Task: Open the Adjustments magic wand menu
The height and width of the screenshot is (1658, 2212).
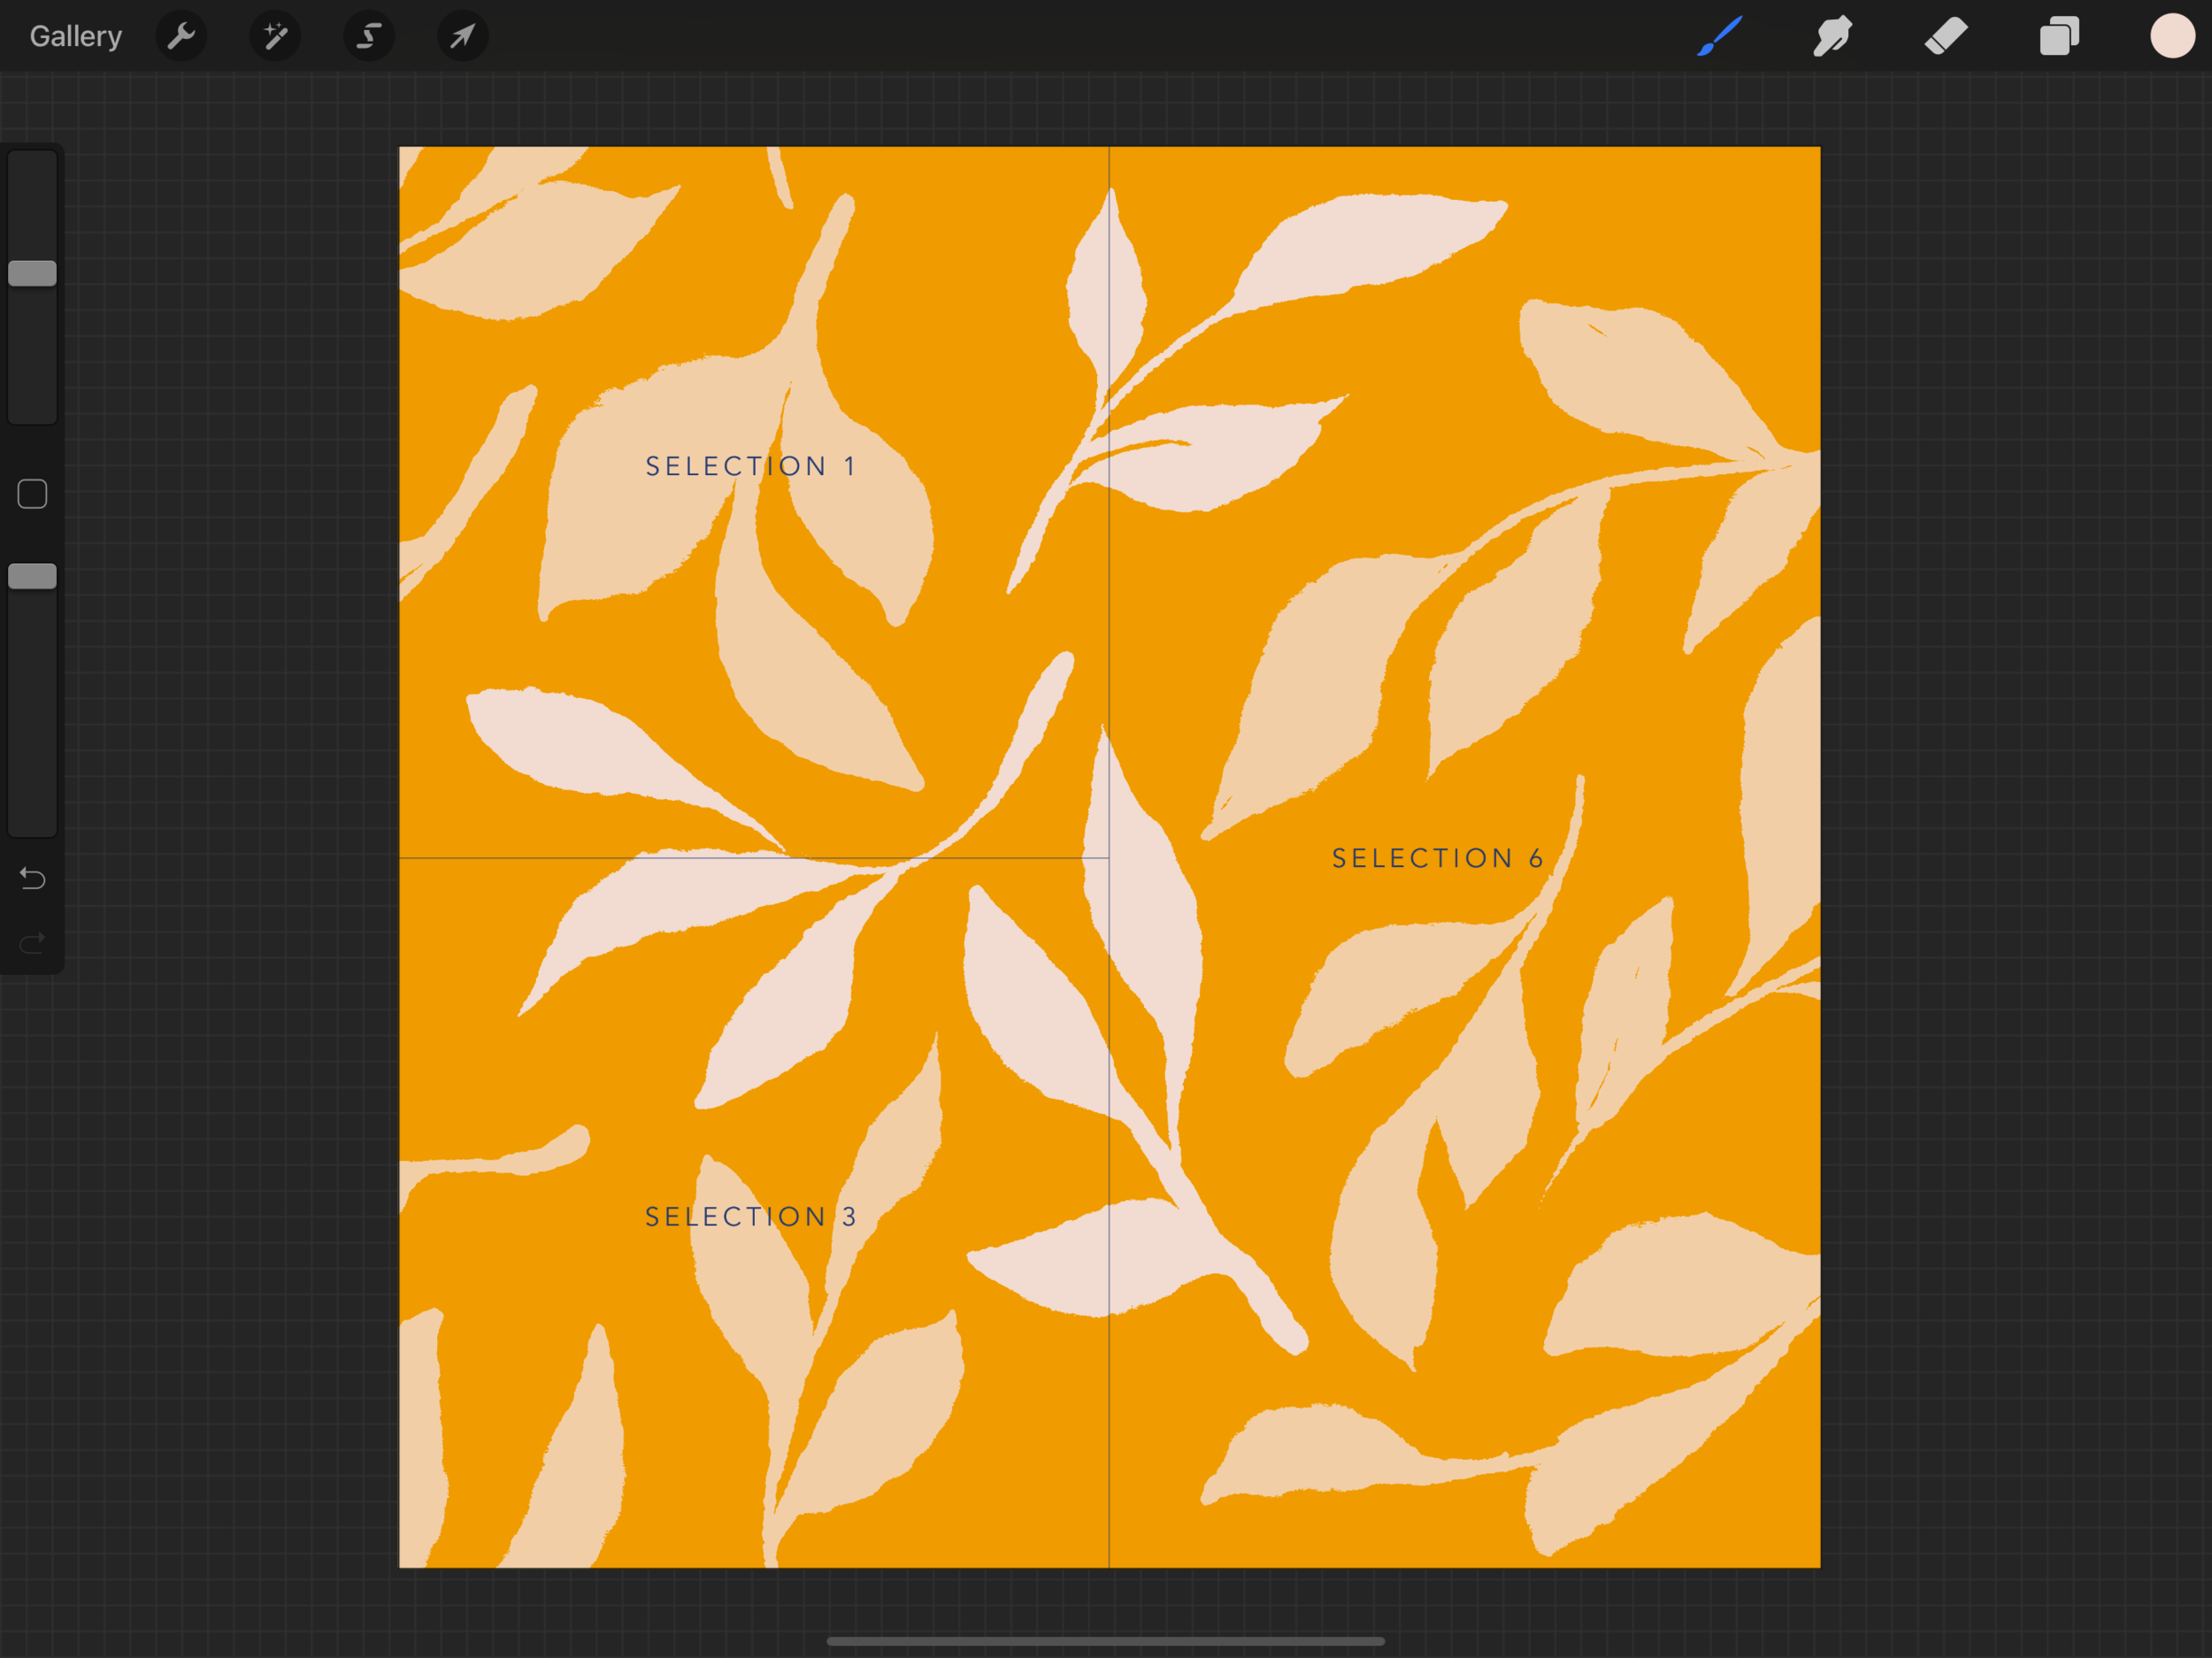Action: pos(275,37)
